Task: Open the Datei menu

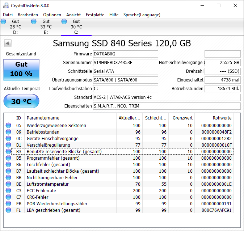Action: (8, 15)
